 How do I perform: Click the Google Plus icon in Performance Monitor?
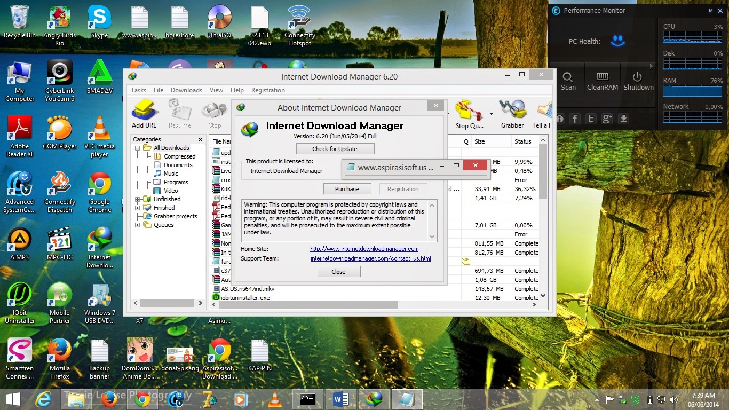[x=607, y=119]
